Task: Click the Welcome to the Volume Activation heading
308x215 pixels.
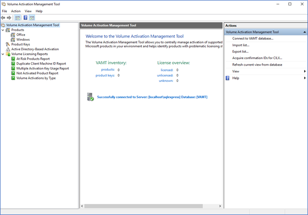Action: [134, 36]
